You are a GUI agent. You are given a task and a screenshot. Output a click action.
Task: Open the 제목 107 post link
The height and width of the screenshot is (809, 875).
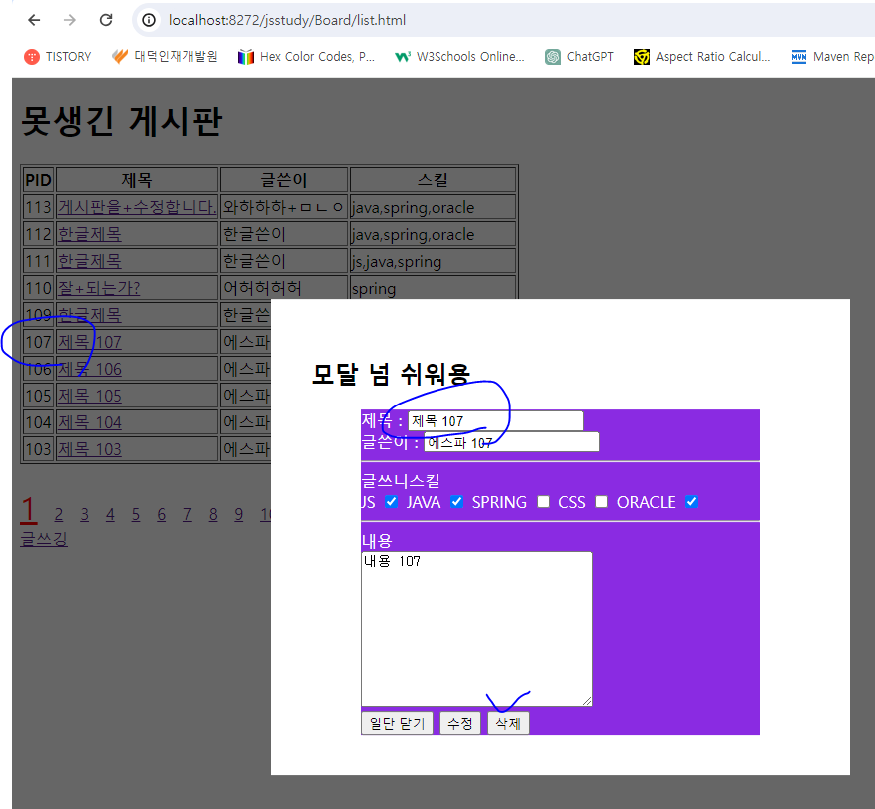pyautogui.click(x=90, y=342)
